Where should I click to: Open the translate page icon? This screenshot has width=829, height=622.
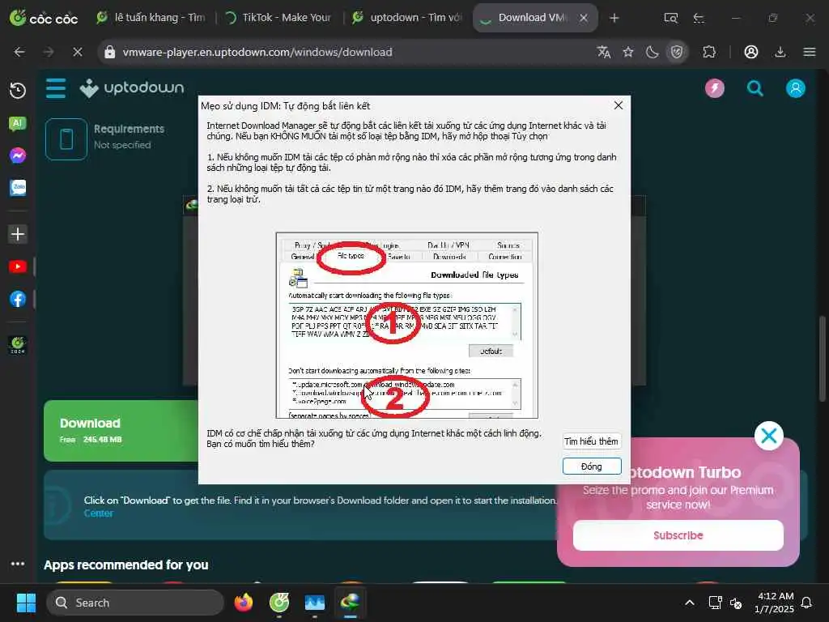pyautogui.click(x=603, y=52)
